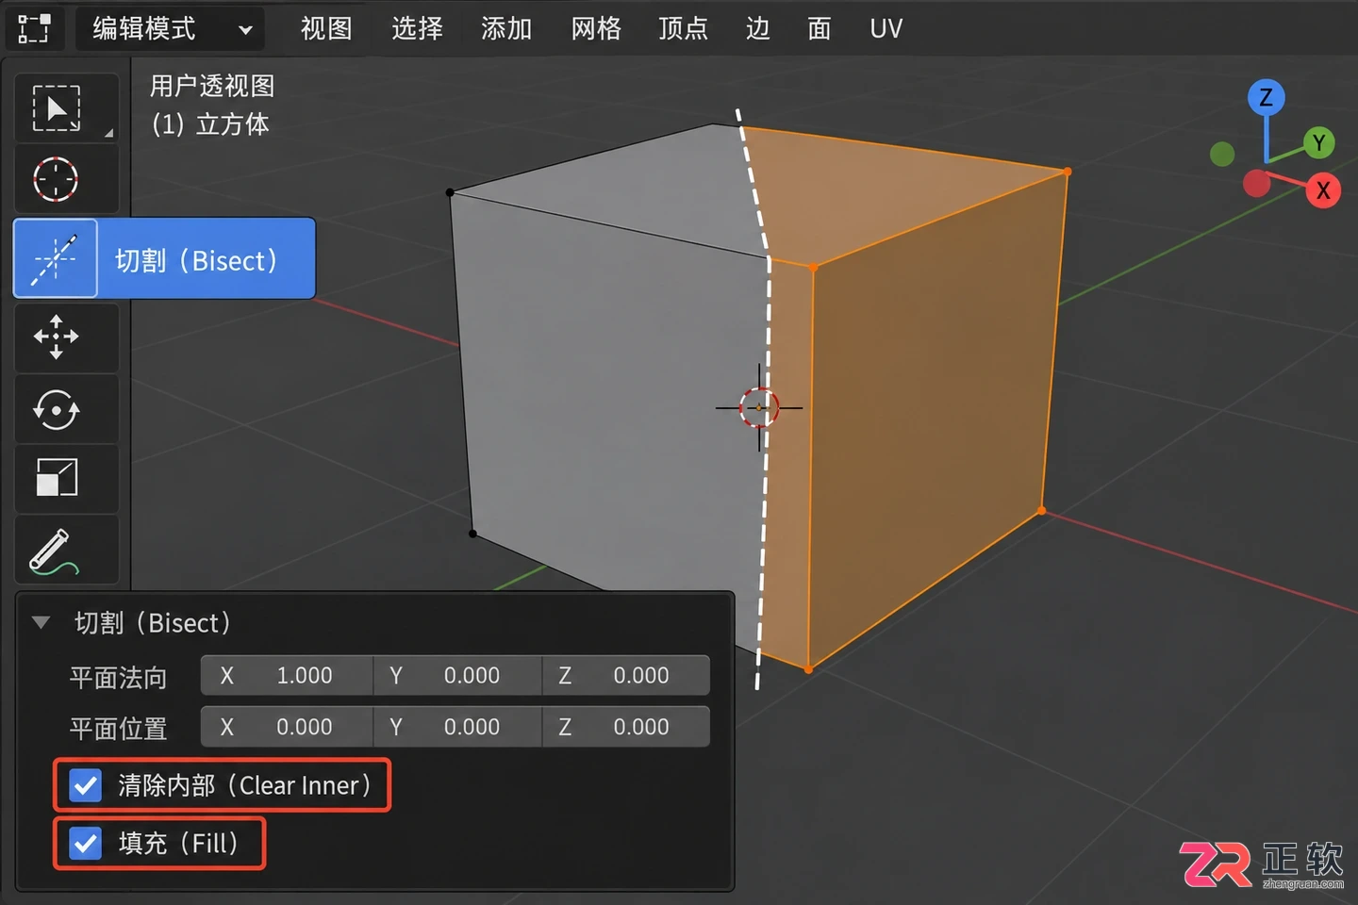
Task: Click the negative X red gizmo dot
Action: pos(1256,183)
